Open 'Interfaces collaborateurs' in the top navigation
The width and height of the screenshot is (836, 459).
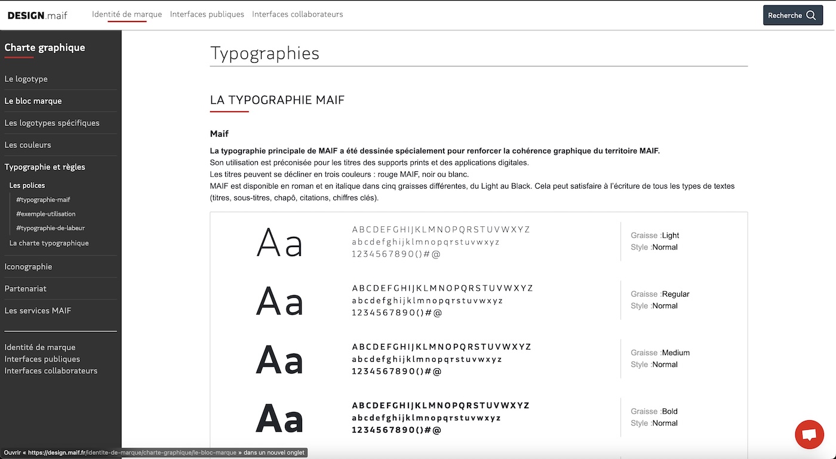pyautogui.click(x=297, y=14)
